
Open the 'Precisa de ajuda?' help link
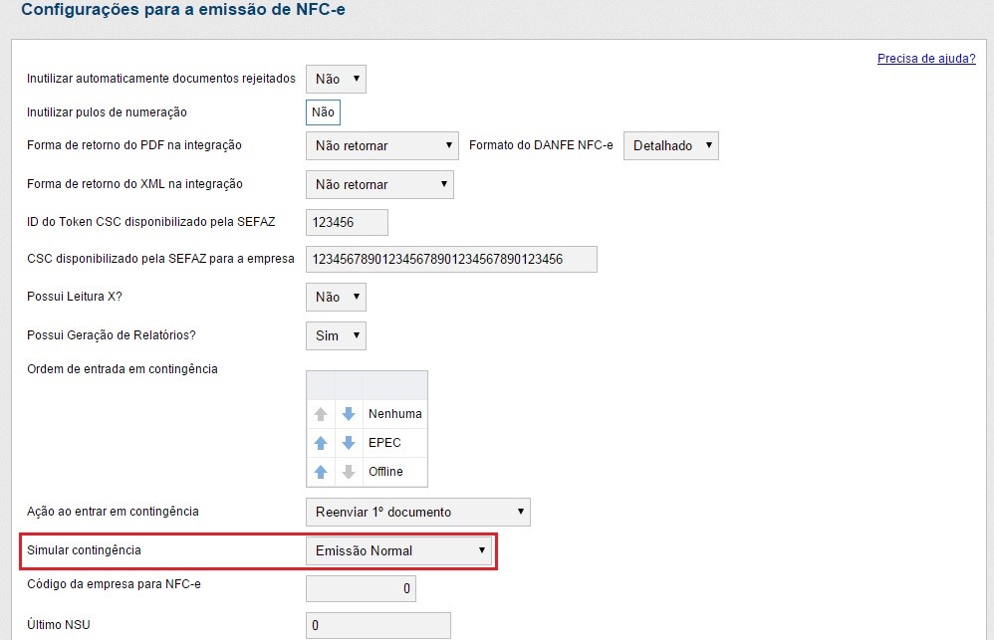click(925, 59)
